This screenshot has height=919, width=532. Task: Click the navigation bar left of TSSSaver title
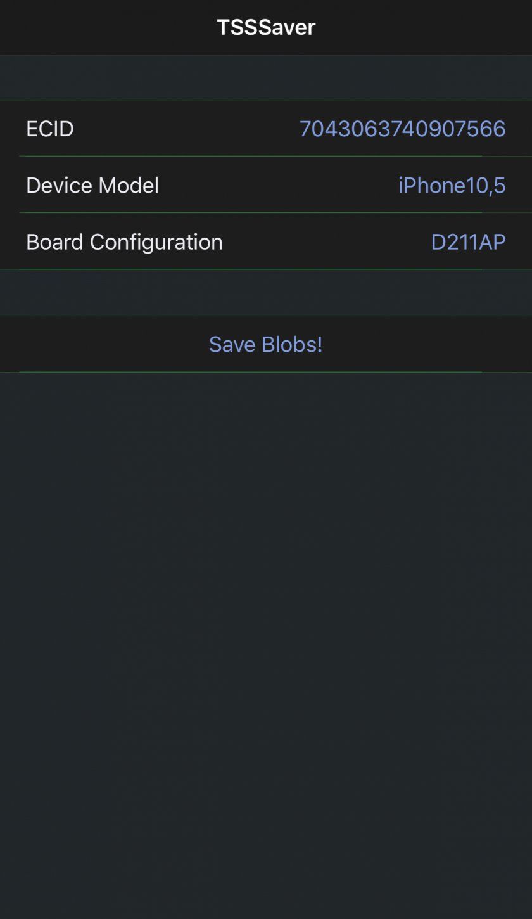tap(95, 27)
